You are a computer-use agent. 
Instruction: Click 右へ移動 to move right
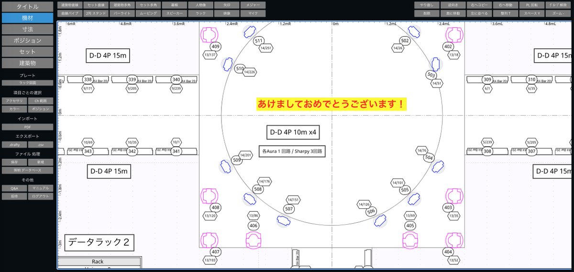[x=505, y=5]
